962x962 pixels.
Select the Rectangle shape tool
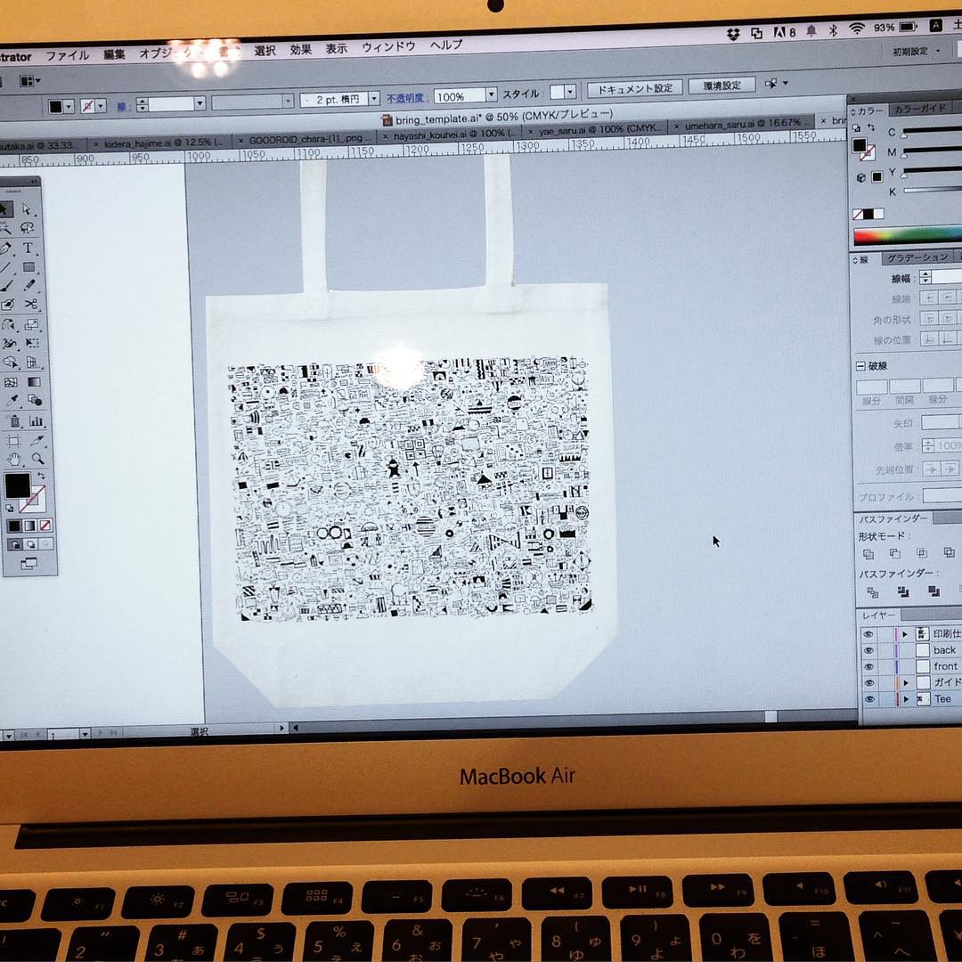[x=29, y=267]
